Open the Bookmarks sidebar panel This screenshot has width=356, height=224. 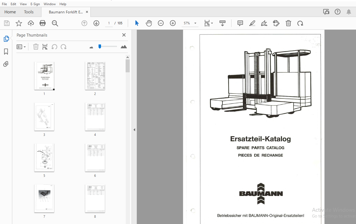click(6, 52)
